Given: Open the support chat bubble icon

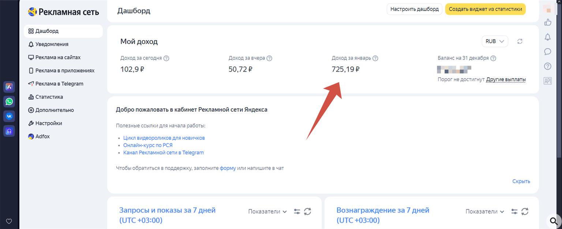Looking at the screenshot, I should coord(547,52).
